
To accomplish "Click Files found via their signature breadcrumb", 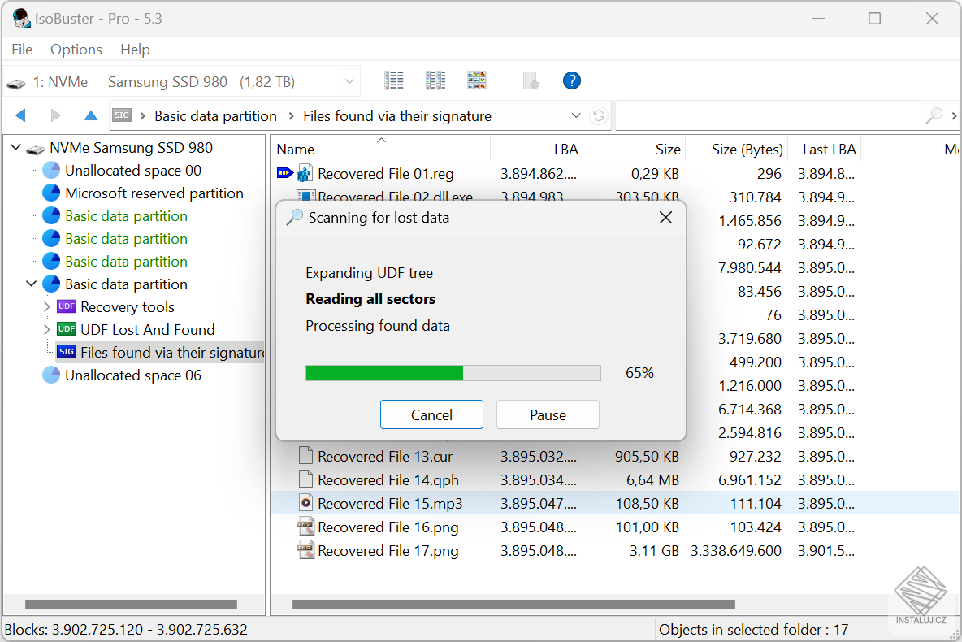I will point(397,116).
